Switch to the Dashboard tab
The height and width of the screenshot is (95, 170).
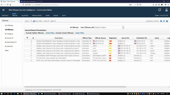tap(5, 16)
